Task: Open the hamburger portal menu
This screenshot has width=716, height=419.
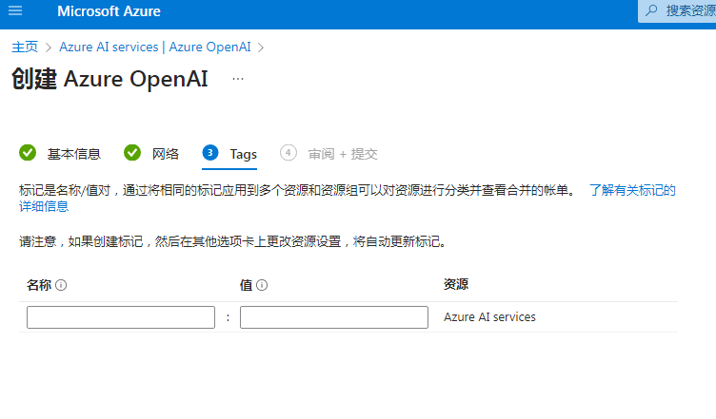Action: tap(15, 10)
